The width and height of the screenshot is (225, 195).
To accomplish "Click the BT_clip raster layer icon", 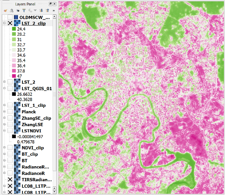I will (17, 154).
